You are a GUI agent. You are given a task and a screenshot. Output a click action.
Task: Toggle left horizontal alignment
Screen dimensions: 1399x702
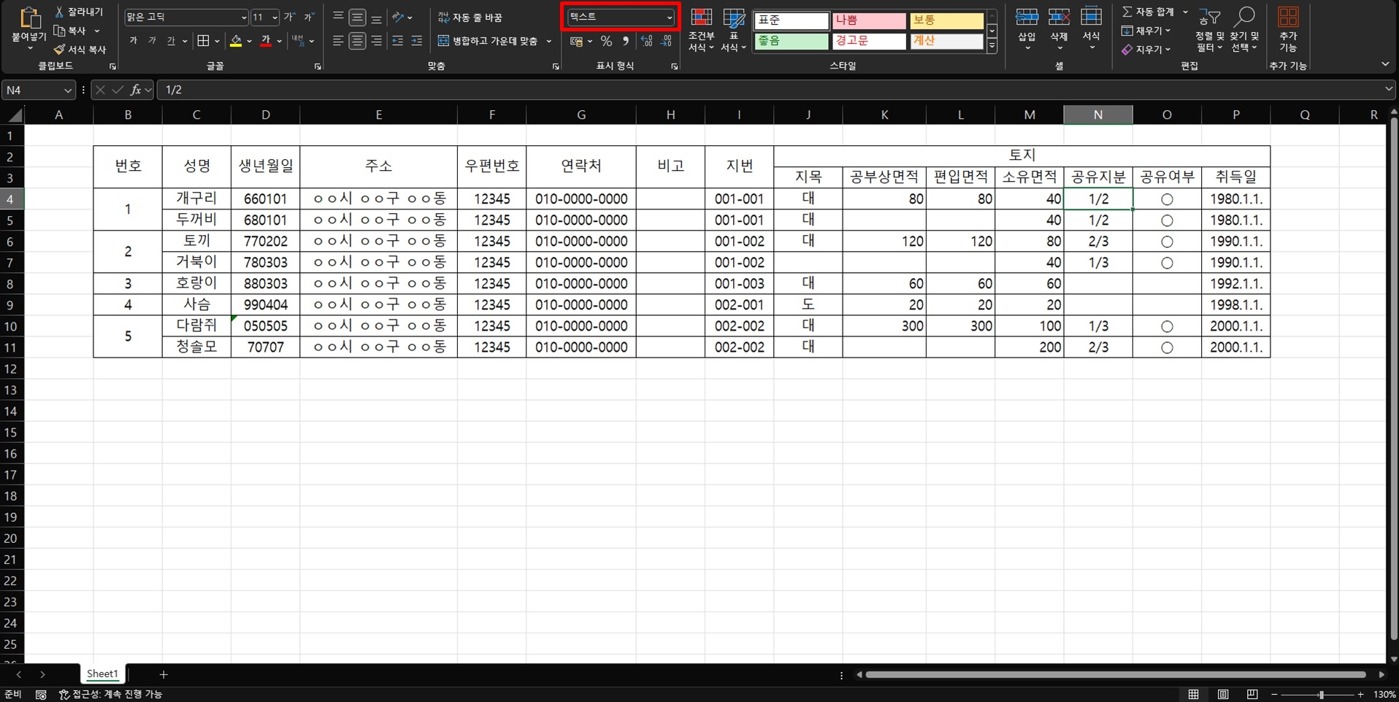tap(338, 41)
